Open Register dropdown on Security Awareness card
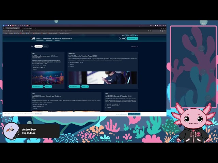The height and width of the screenshot is (163, 218). (x=48, y=87)
